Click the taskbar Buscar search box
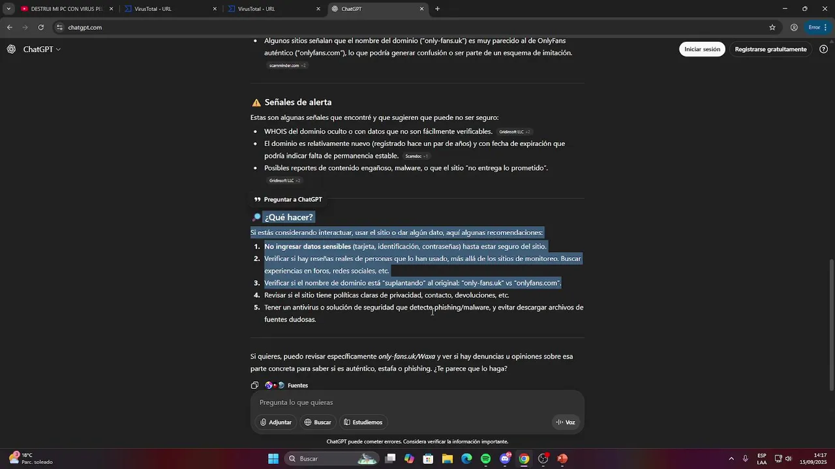The height and width of the screenshot is (469, 835). click(x=333, y=459)
